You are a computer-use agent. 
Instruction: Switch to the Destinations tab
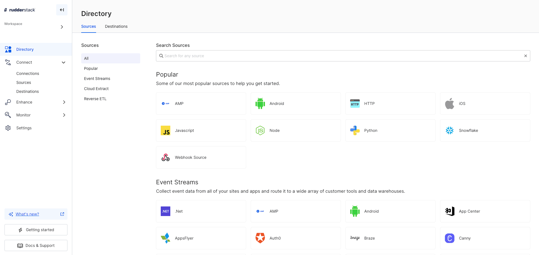point(116,26)
